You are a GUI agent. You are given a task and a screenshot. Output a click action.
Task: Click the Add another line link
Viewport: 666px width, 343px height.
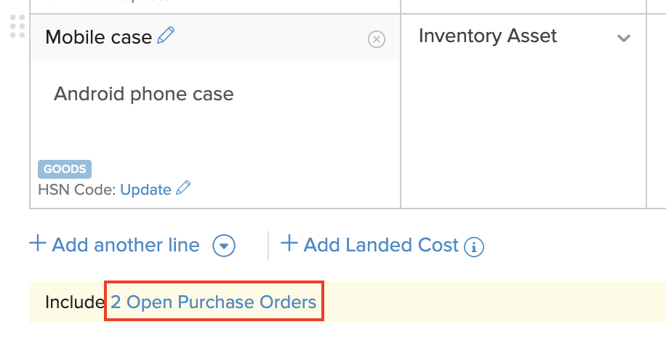pyautogui.click(x=126, y=246)
